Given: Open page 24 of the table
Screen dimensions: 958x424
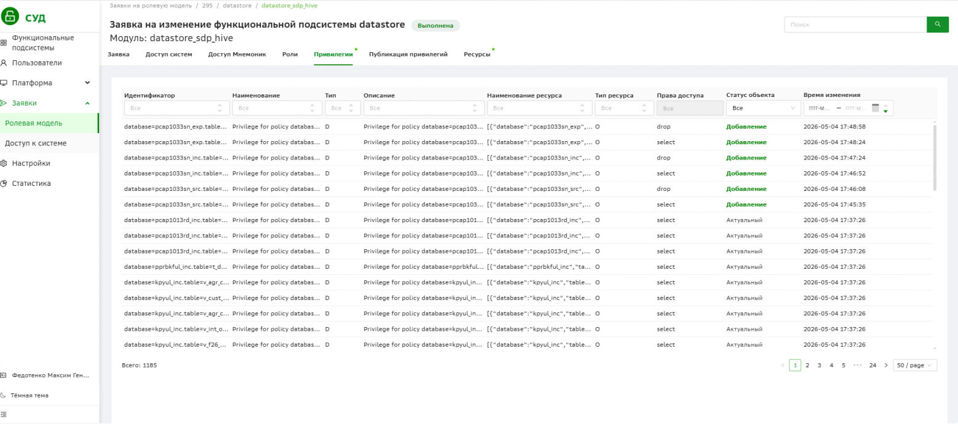Looking at the screenshot, I should point(873,365).
